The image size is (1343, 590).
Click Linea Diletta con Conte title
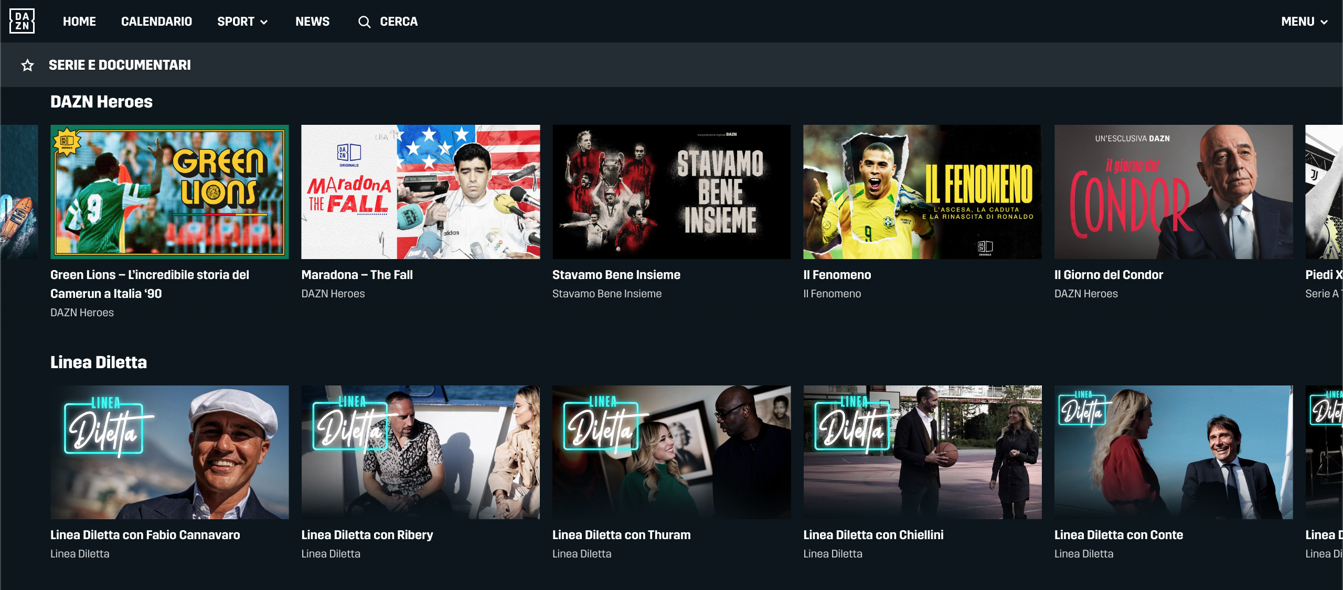pos(1118,535)
